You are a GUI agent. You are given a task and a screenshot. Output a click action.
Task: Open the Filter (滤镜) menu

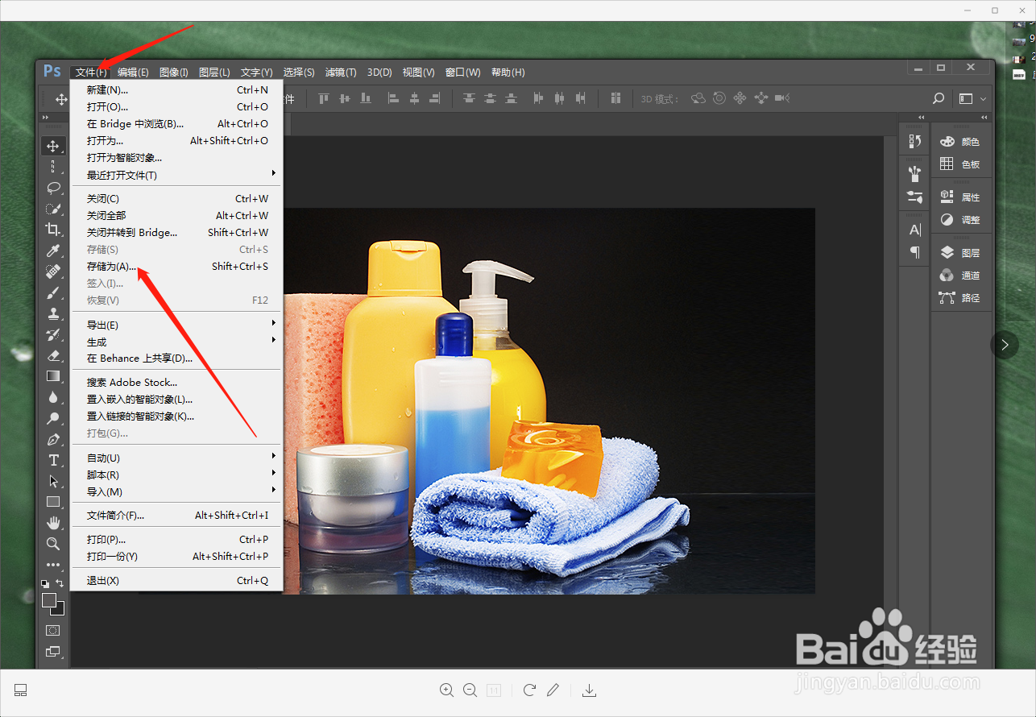341,73
